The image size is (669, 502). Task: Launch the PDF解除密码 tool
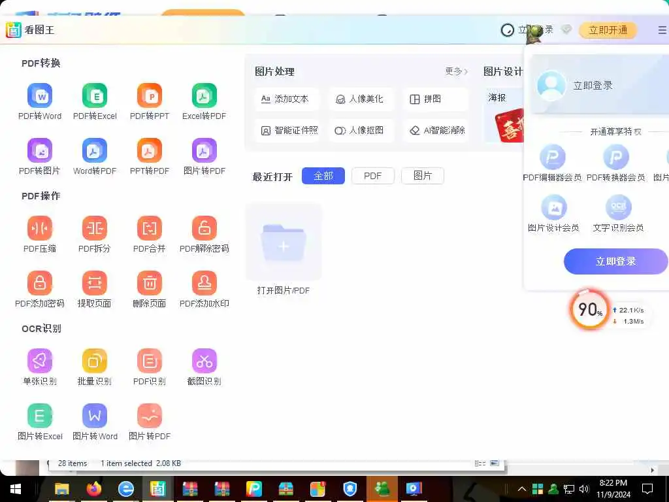[204, 235]
